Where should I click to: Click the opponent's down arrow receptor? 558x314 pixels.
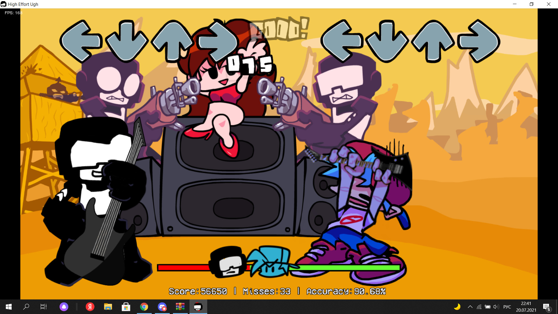click(127, 41)
